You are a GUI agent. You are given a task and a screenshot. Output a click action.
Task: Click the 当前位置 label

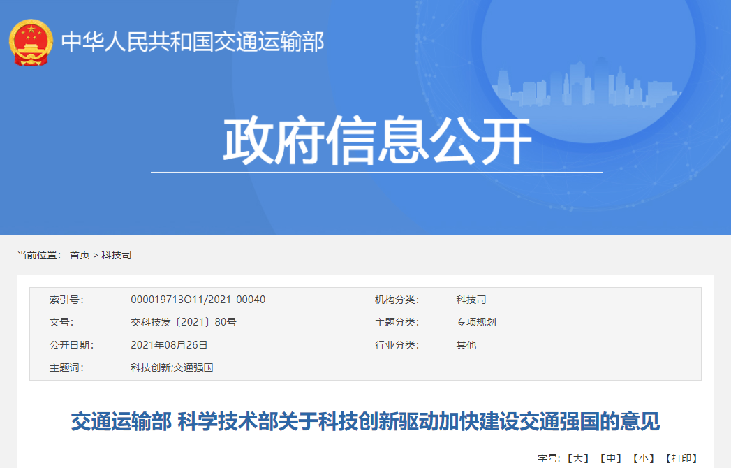click(x=39, y=255)
